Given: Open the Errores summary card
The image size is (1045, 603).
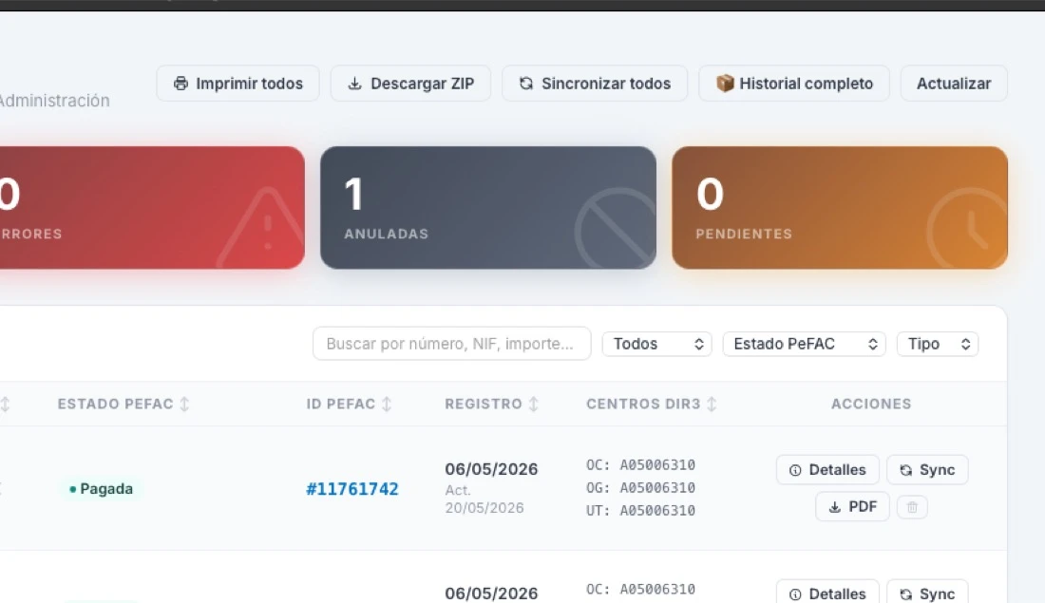Looking at the screenshot, I should click(x=152, y=208).
